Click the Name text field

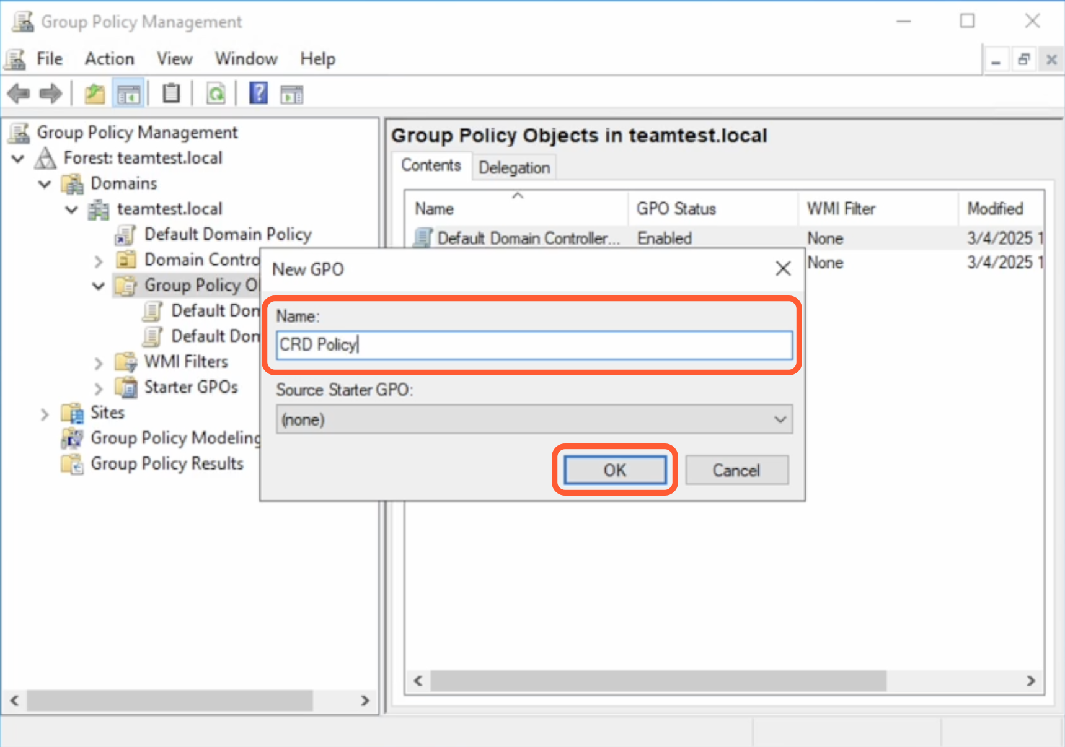[534, 345]
